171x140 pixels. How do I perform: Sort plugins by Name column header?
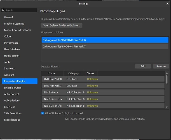click(52, 73)
